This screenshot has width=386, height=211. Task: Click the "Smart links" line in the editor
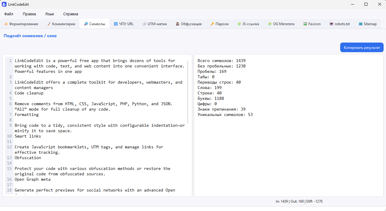coord(28,136)
